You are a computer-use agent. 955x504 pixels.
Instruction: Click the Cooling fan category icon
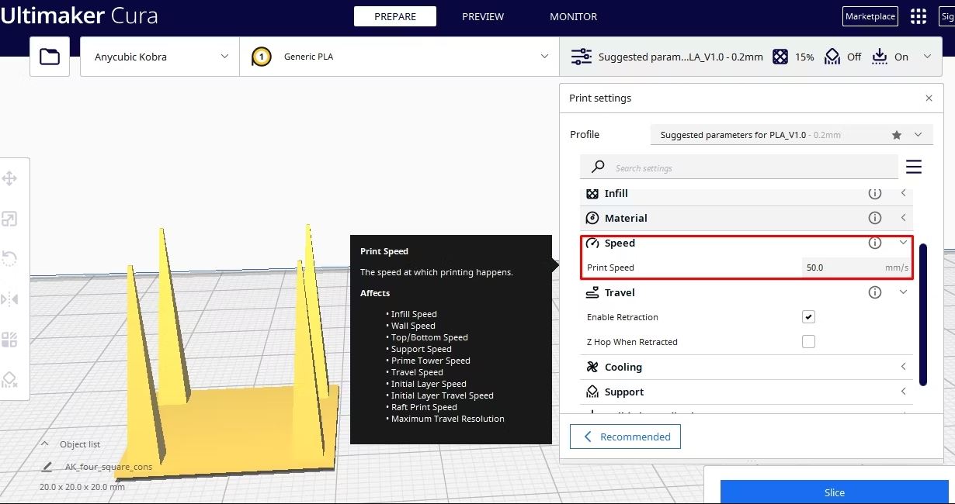tap(592, 367)
